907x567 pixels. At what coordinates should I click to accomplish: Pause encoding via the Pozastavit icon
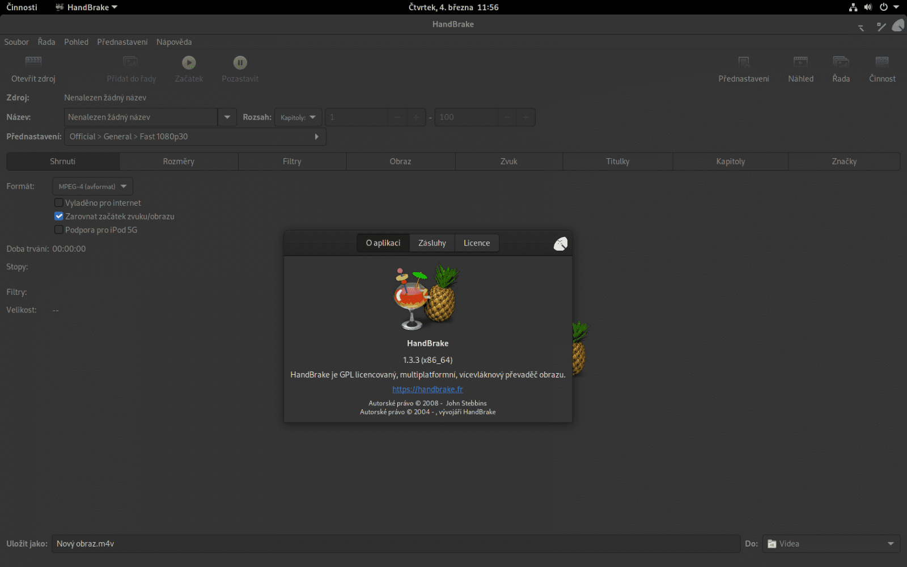240,68
